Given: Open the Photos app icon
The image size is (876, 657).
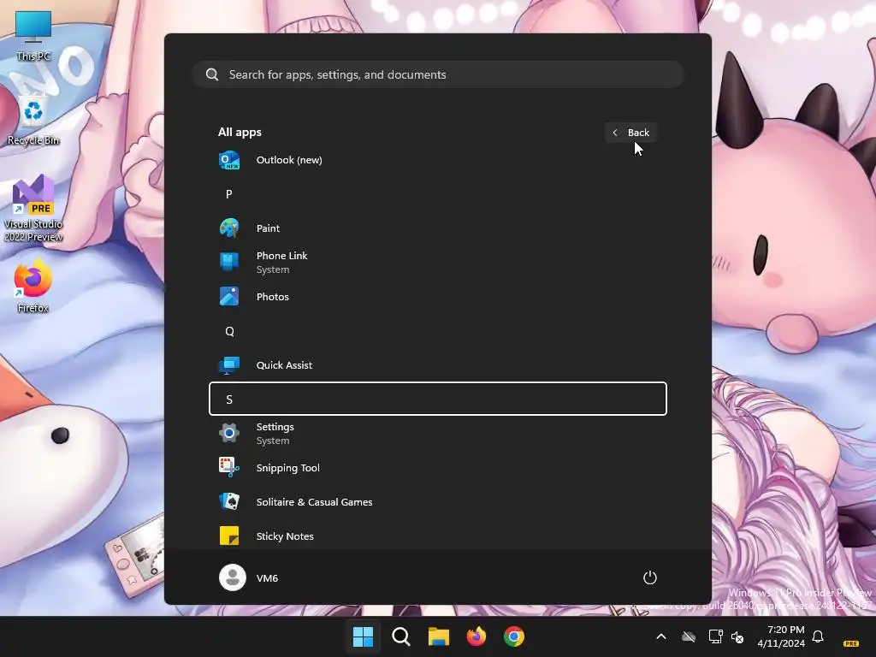Looking at the screenshot, I should click(x=229, y=297).
